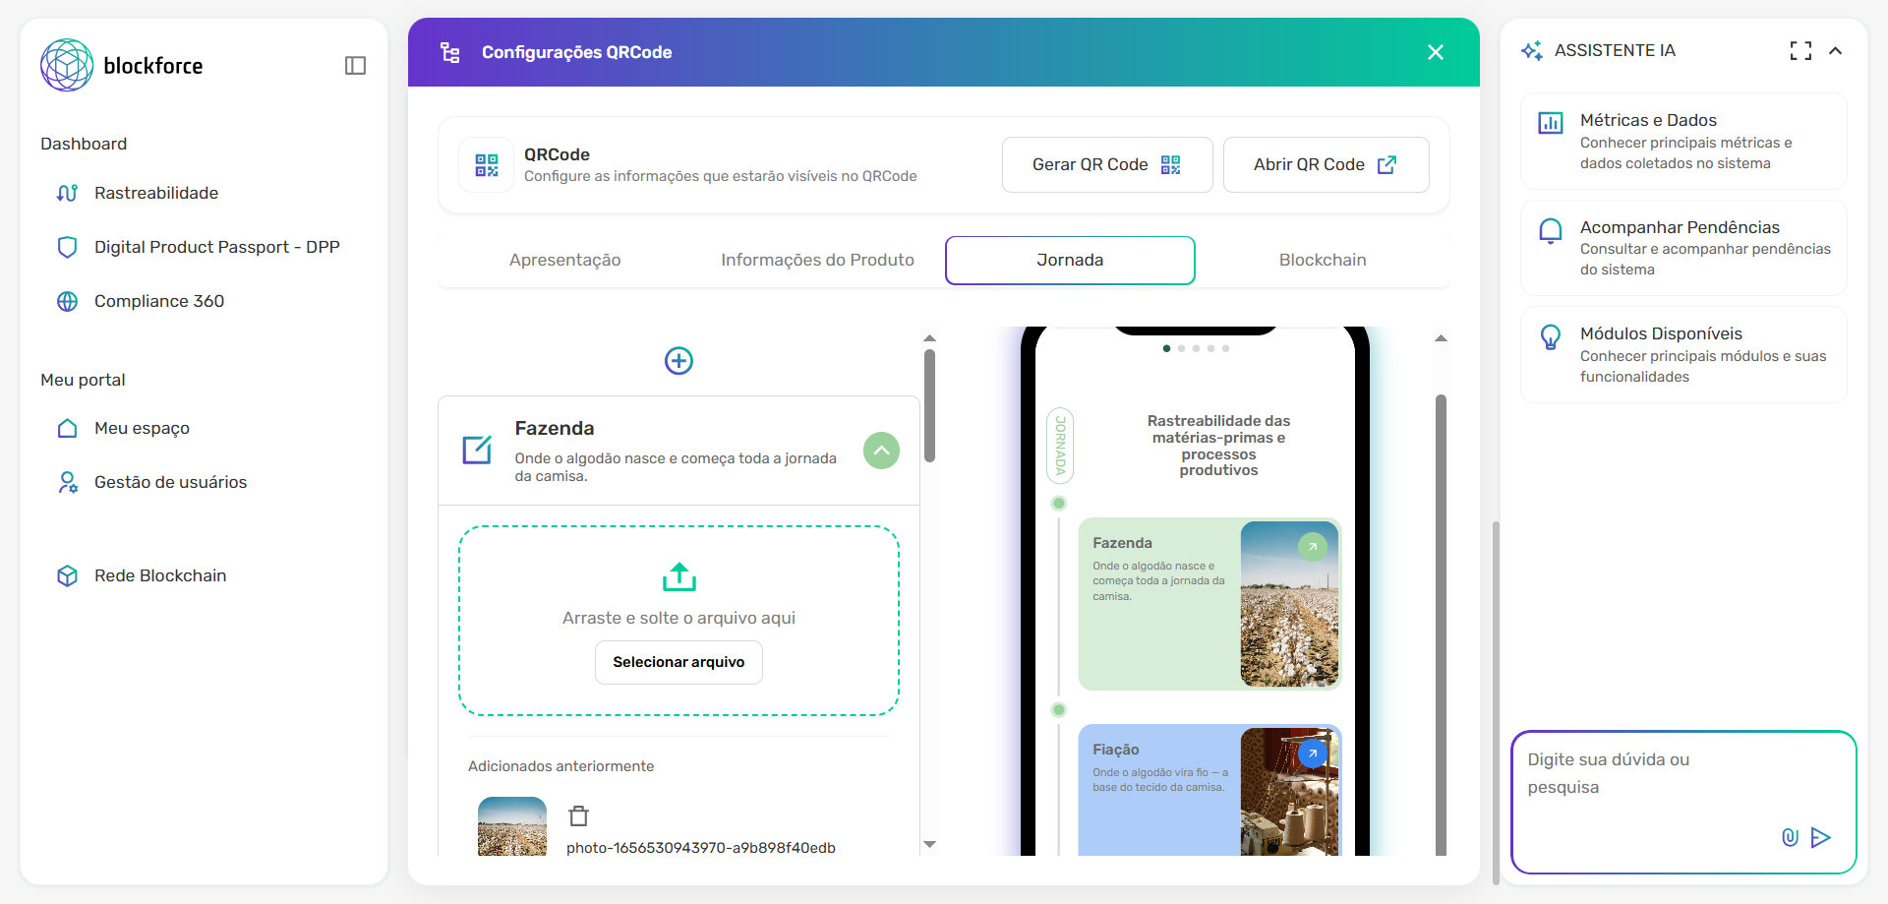Open the Fazenda card arrow icon in the preview
The height and width of the screenshot is (904, 1888).
click(x=1313, y=547)
